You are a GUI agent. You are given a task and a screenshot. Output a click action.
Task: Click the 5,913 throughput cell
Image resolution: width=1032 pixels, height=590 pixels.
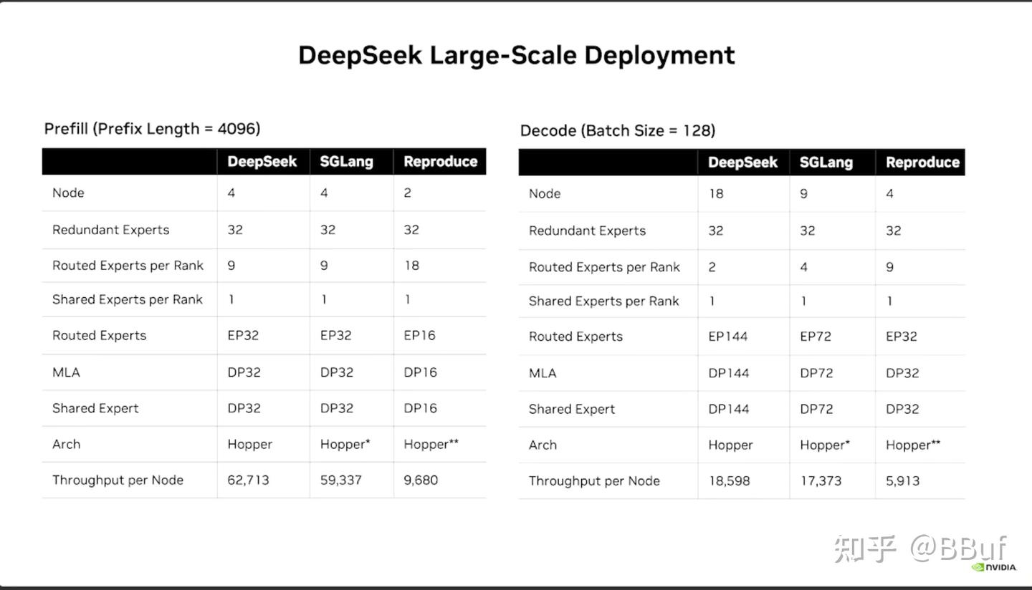point(902,481)
